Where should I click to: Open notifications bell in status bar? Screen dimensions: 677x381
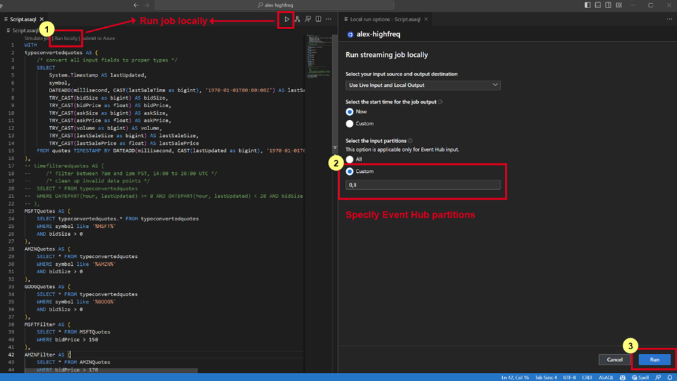[x=670, y=378]
